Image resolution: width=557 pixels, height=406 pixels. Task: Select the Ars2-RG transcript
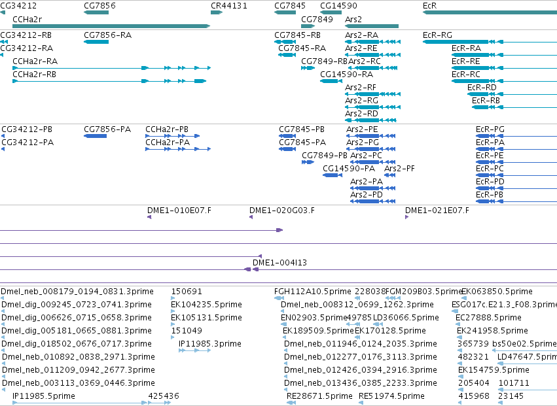[x=372, y=107]
